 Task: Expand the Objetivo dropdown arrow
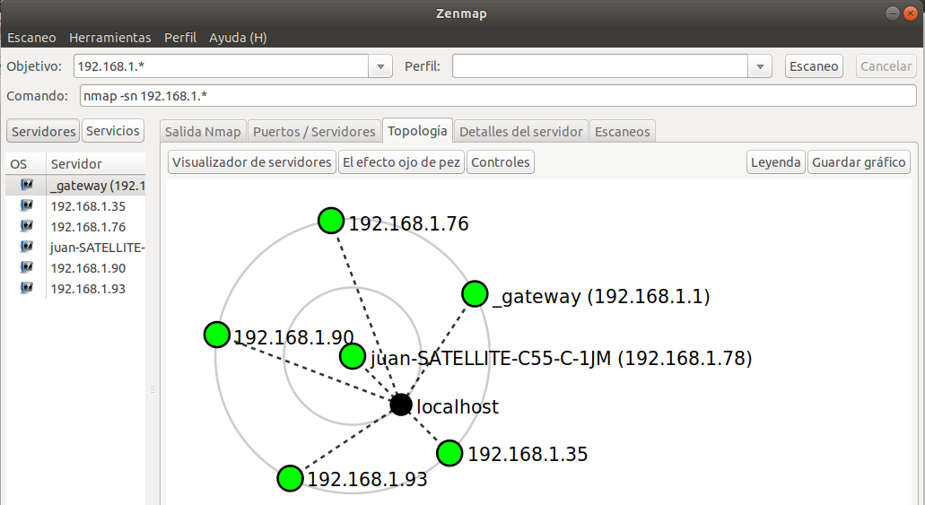[381, 66]
